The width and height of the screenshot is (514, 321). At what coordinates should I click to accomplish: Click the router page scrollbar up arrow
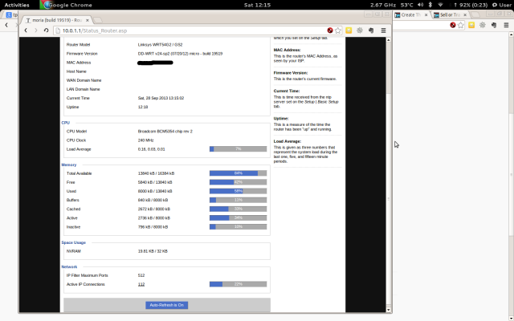point(389,40)
